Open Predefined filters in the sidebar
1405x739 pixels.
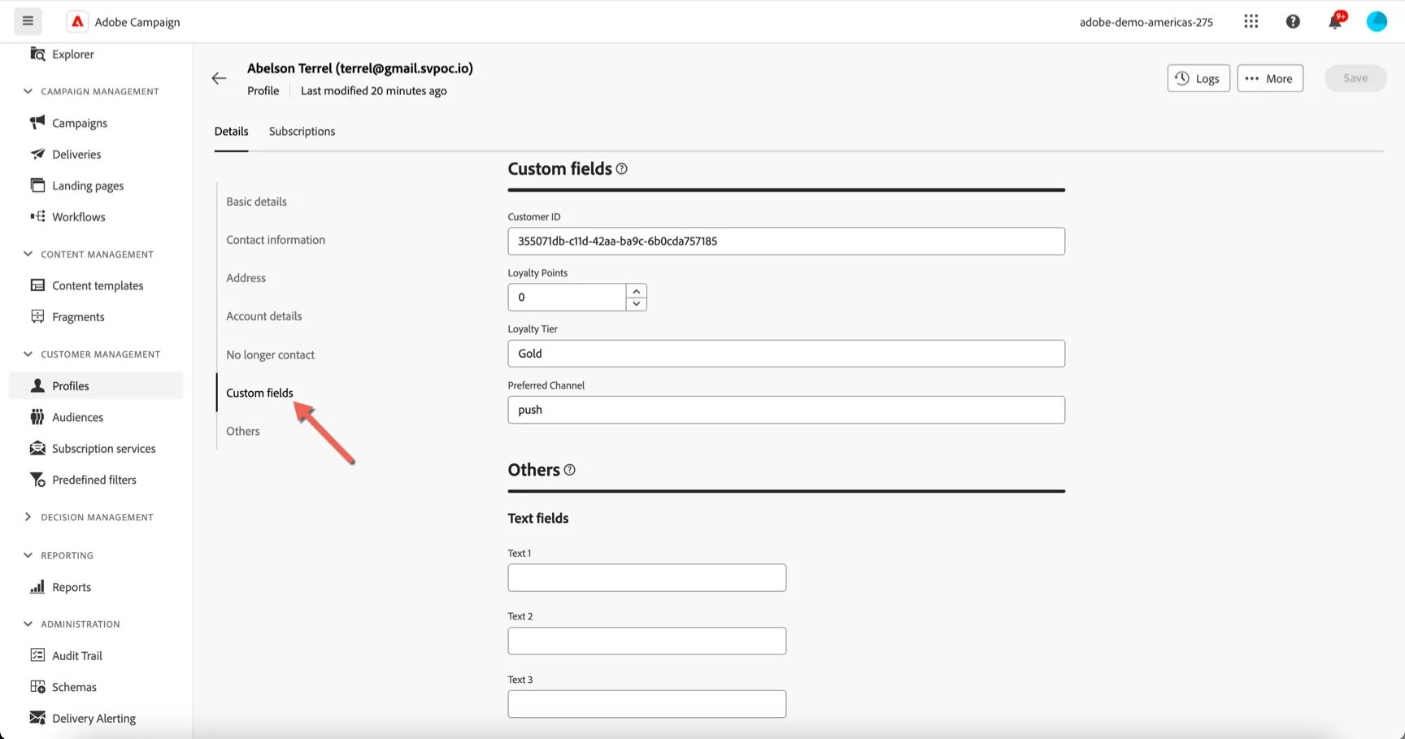pos(96,480)
